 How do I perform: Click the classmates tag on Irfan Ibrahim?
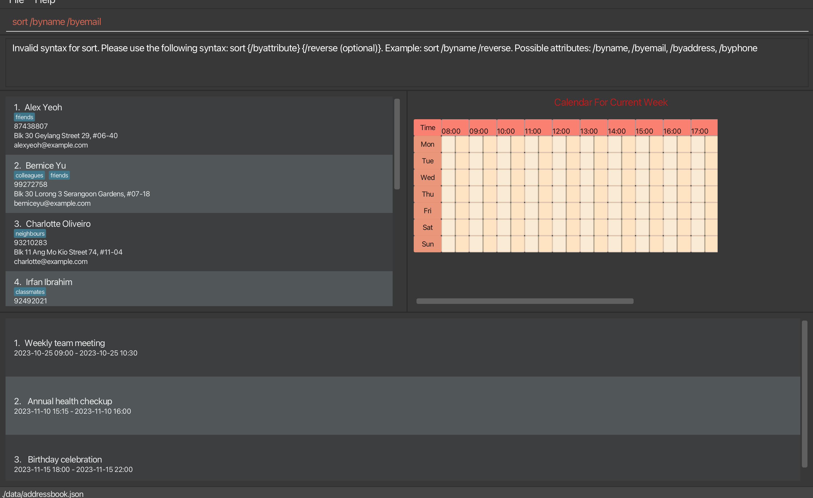[x=30, y=292]
